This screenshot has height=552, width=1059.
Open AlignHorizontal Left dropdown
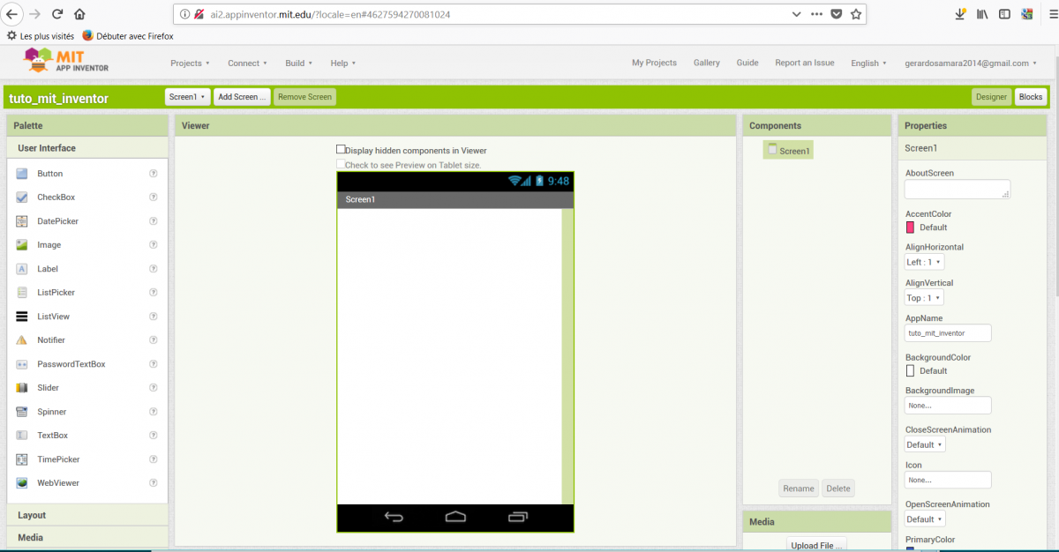click(x=924, y=262)
